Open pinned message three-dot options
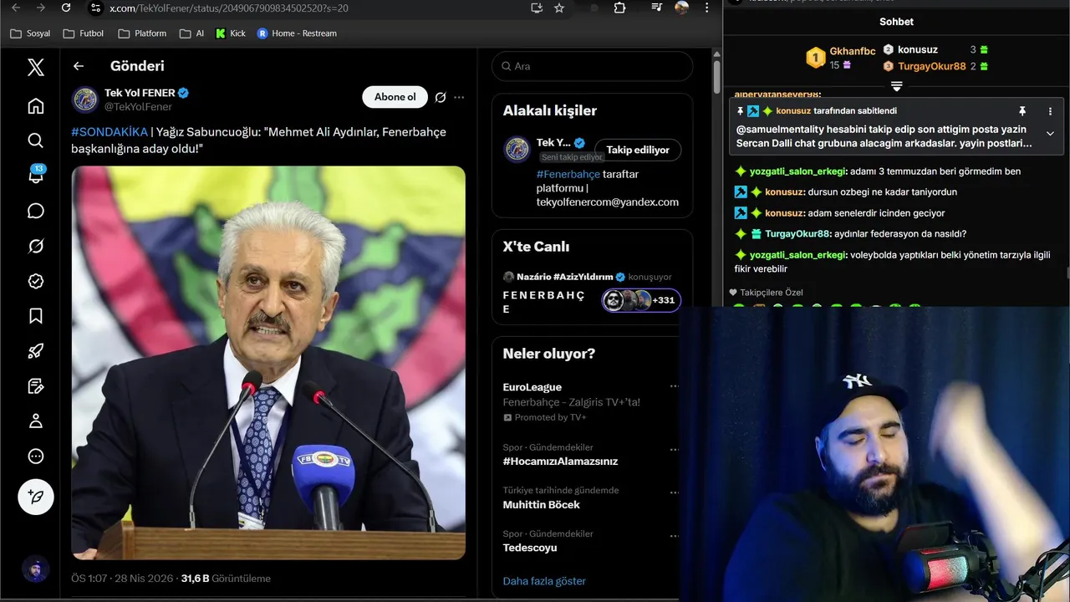This screenshot has height=602, width=1070. tap(1051, 111)
